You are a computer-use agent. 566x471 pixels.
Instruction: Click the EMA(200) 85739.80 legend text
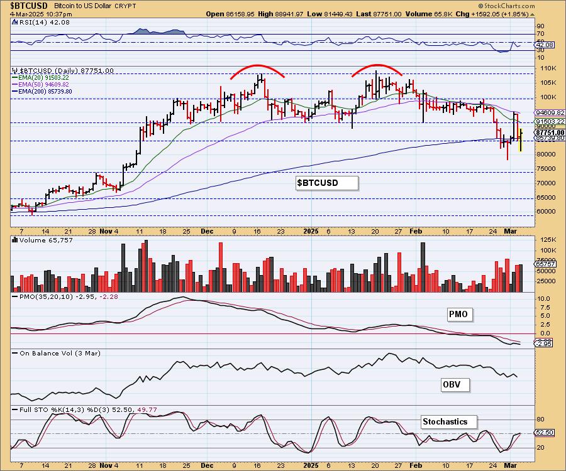pyautogui.click(x=45, y=92)
